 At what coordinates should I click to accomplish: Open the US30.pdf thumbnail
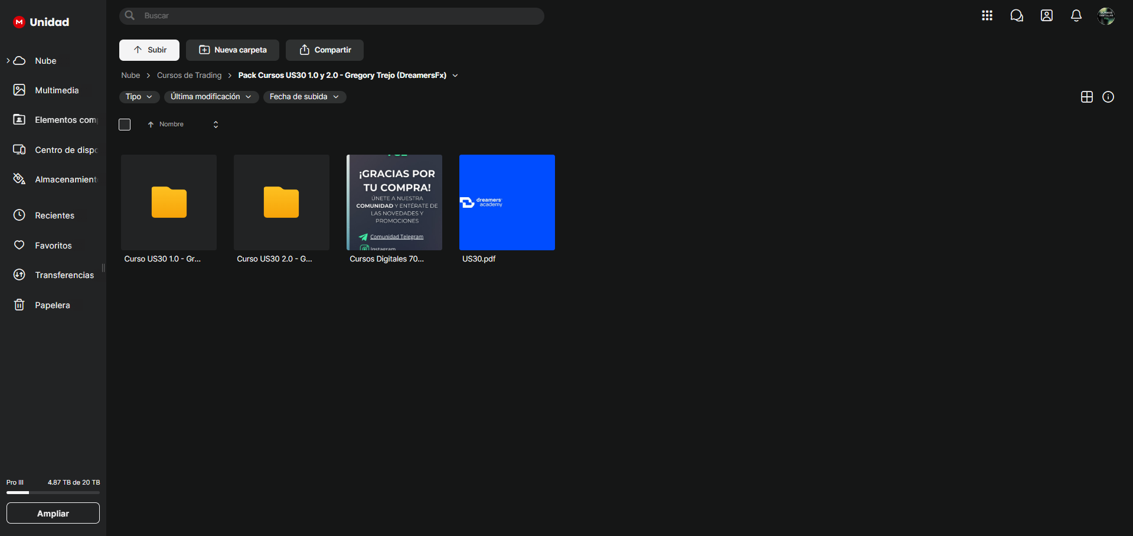pyautogui.click(x=507, y=202)
